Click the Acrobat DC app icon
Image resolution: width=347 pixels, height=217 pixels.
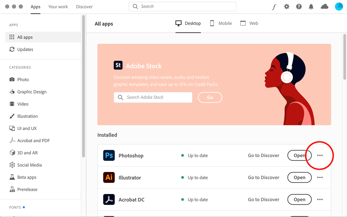tap(109, 199)
